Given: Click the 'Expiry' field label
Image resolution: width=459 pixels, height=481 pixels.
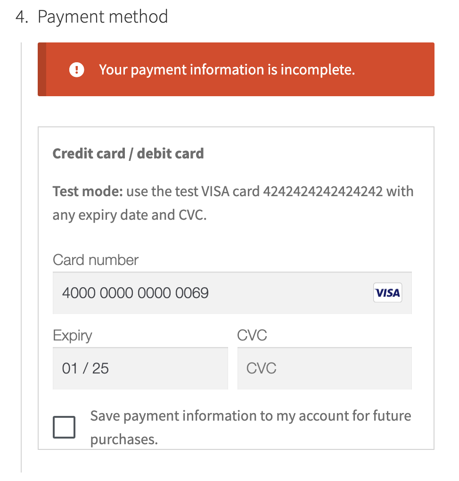Looking at the screenshot, I should 73,336.
